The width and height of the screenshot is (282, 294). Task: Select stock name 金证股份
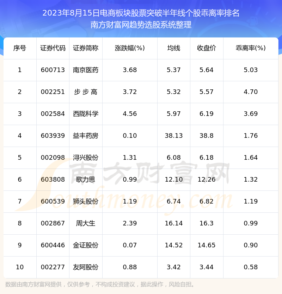(x=86, y=245)
